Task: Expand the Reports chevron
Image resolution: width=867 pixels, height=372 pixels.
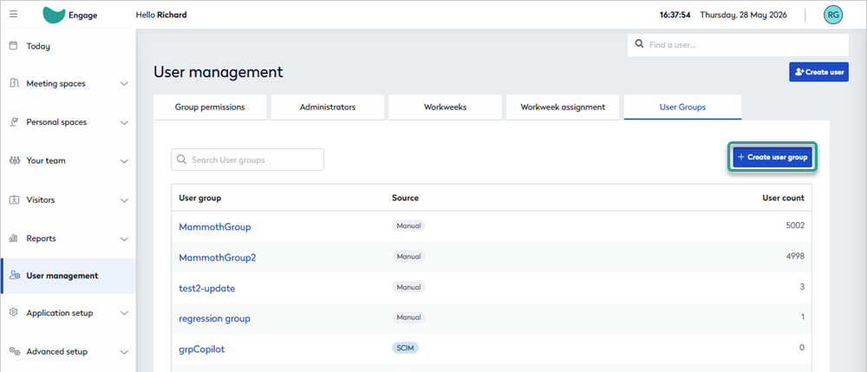Action: tap(124, 238)
